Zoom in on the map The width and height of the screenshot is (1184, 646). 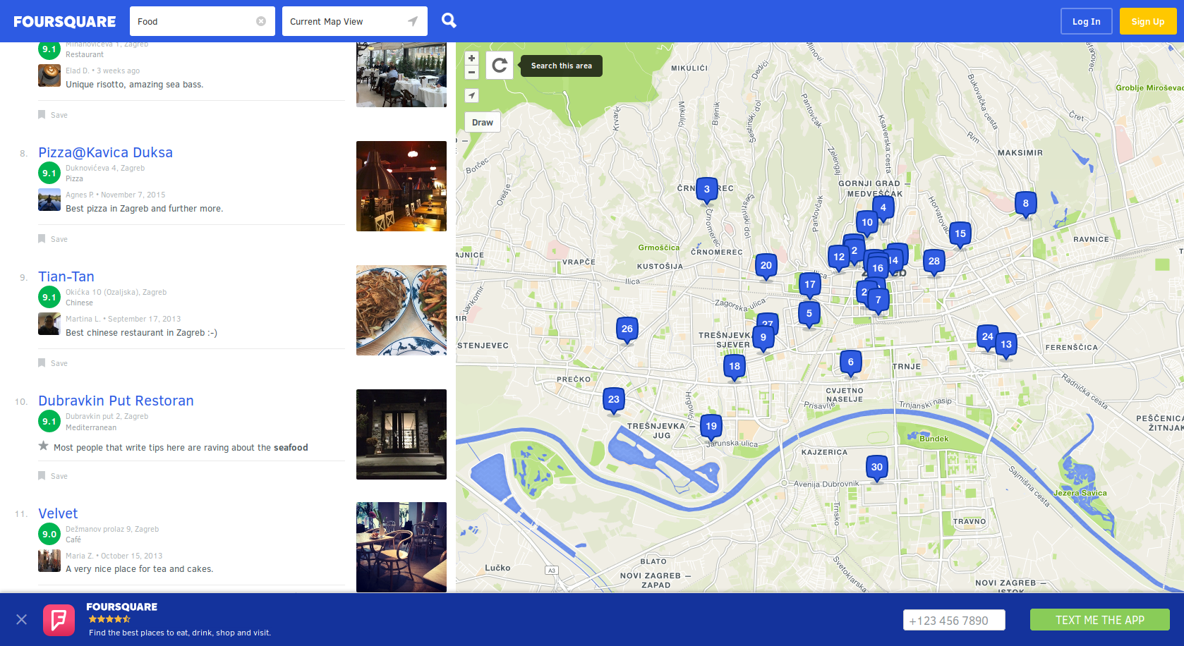point(472,59)
